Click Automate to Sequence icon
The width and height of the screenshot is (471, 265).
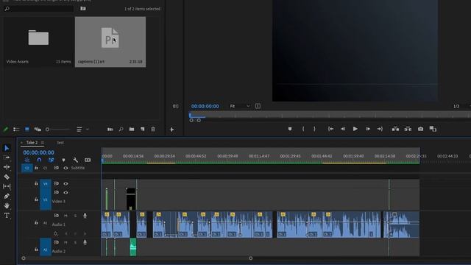tap(110, 130)
